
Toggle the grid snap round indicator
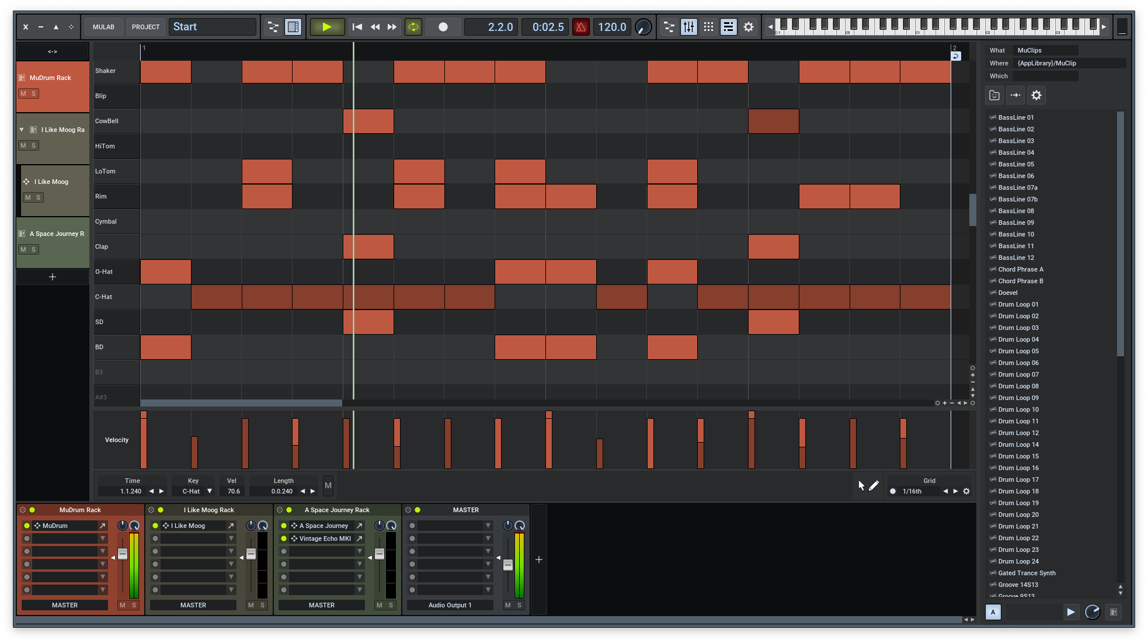[x=893, y=491]
